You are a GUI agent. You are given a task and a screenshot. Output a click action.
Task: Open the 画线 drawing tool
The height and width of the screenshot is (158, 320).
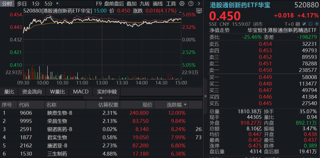pyautogui.click(x=158, y=3)
